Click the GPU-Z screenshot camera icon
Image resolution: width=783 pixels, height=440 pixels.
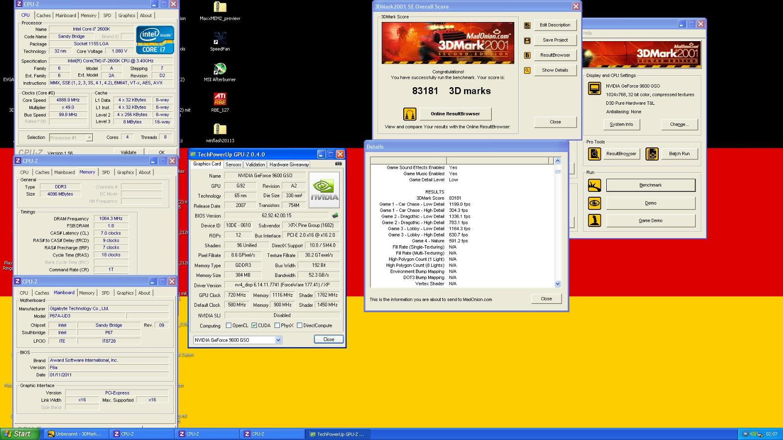[338, 164]
